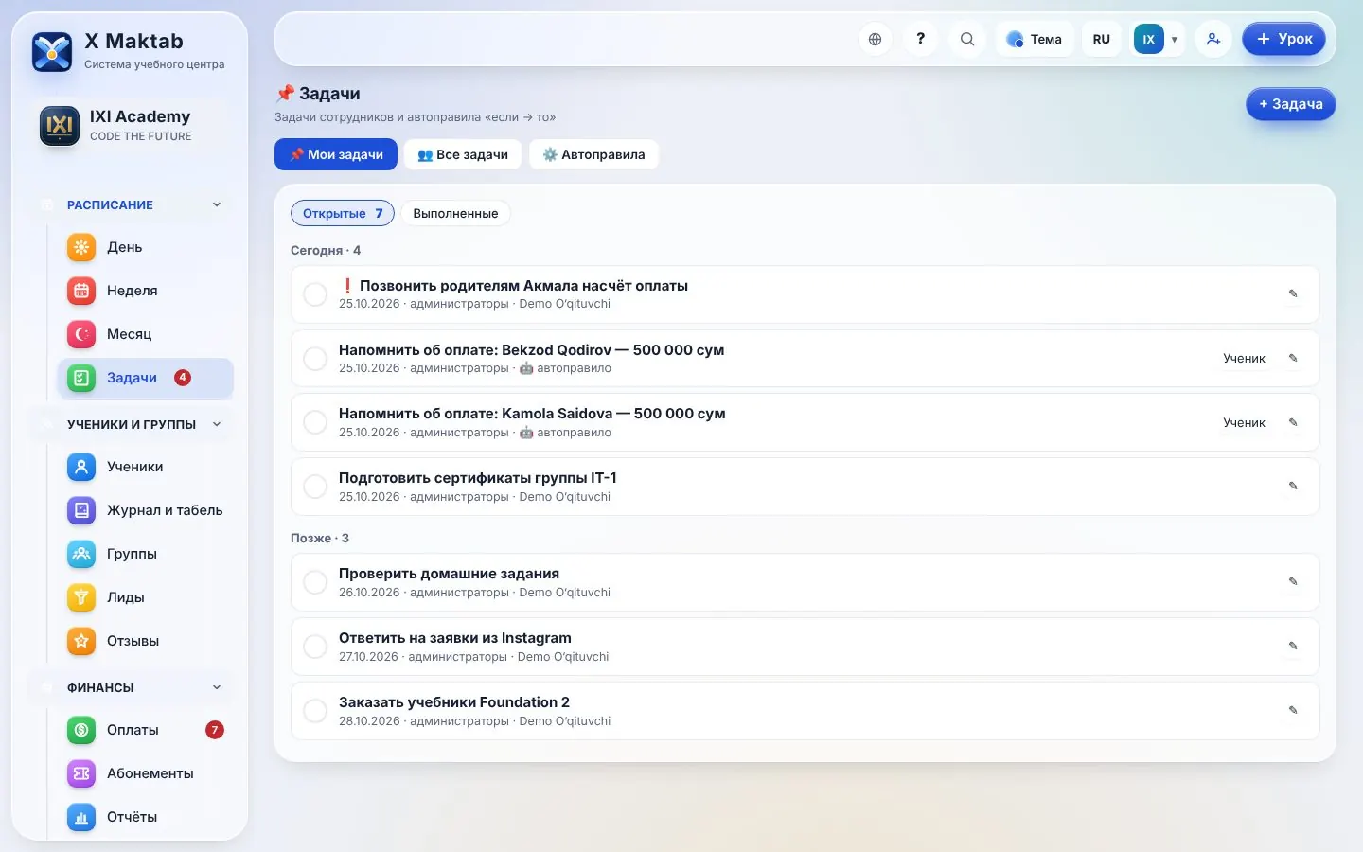Open search with the magnifier icon

(x=966, y=39)
